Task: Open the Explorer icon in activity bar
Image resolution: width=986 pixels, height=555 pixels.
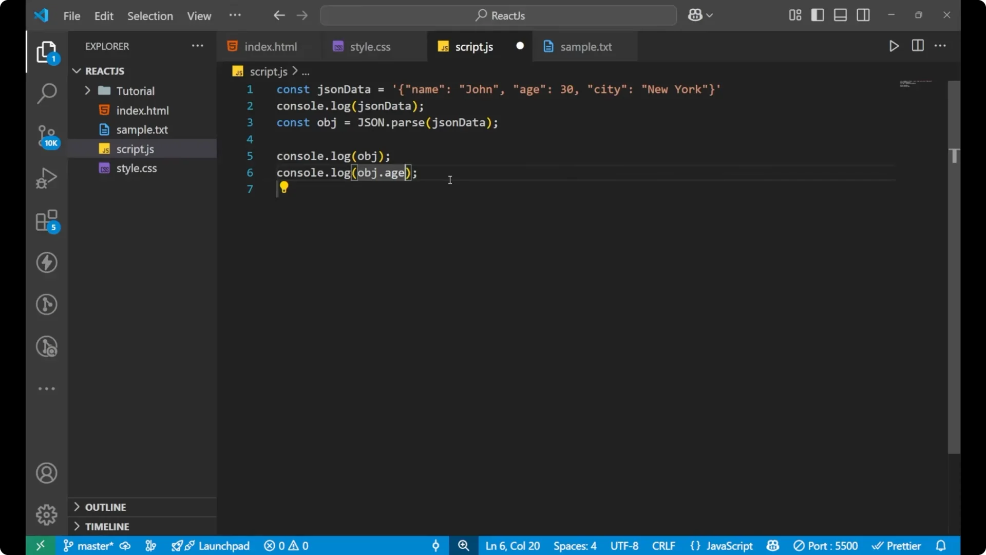Action: point(46,52)
